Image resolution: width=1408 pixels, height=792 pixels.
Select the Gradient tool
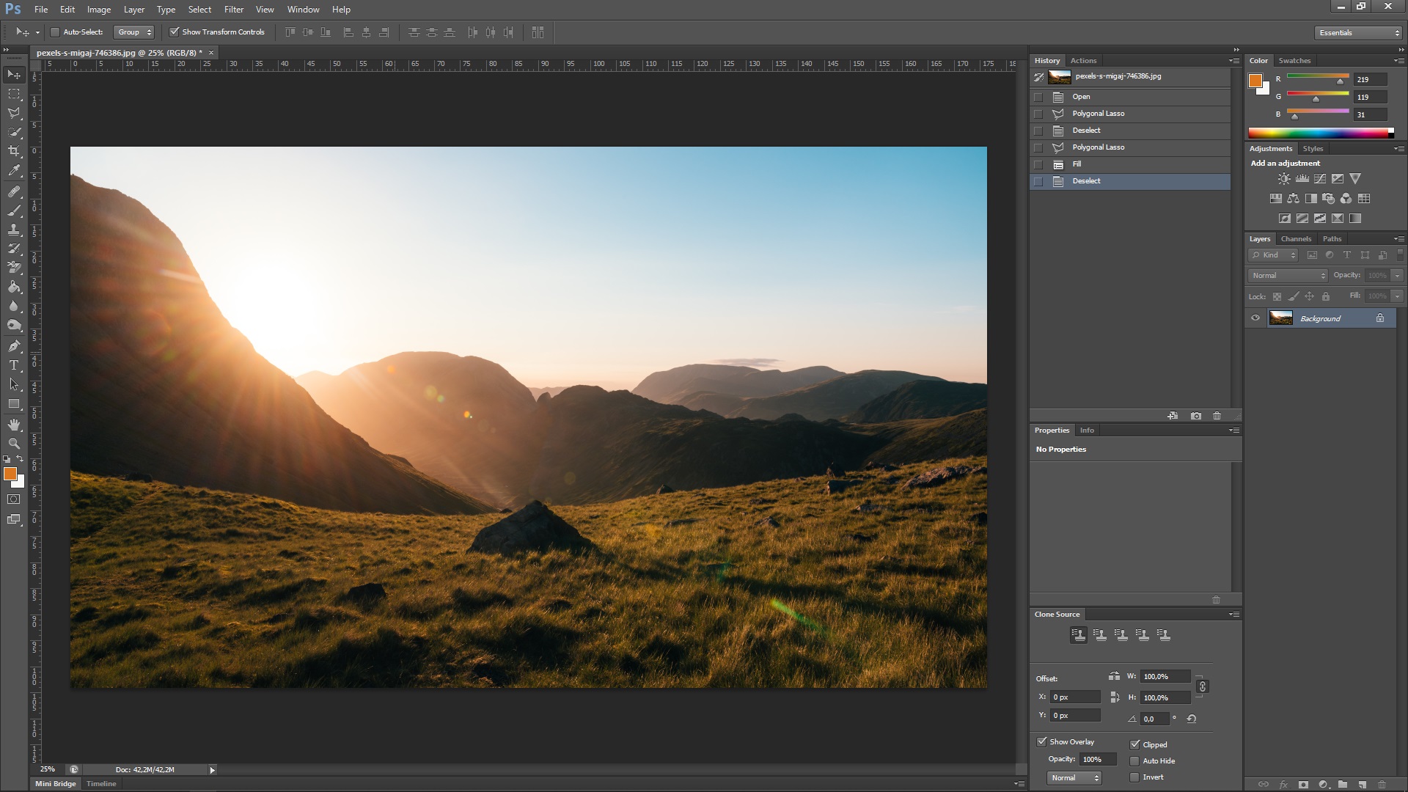[13, 287]
